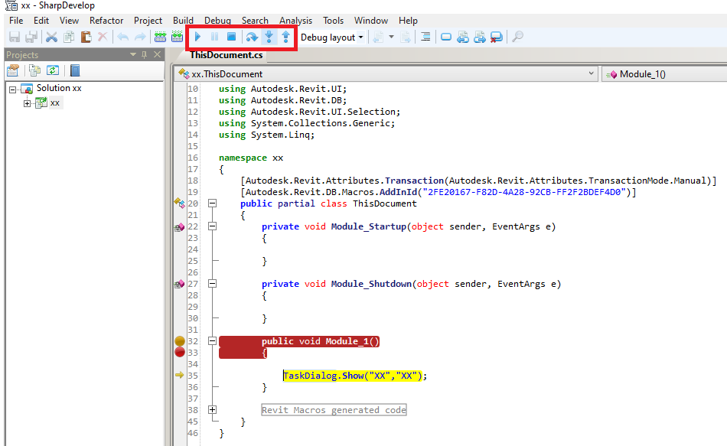Image resolution: width=727 pixels, height=446 pixels.
Task: Expand the collapsed Revit Macros generated code region
Action: tap(212, 410)
